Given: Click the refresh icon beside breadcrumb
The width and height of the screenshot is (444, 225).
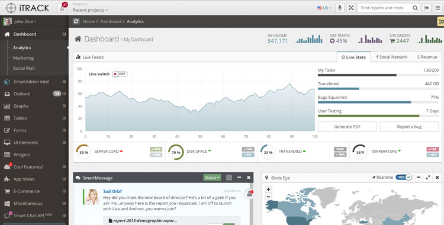Looking at the screenshot, I should pos(76,21).
